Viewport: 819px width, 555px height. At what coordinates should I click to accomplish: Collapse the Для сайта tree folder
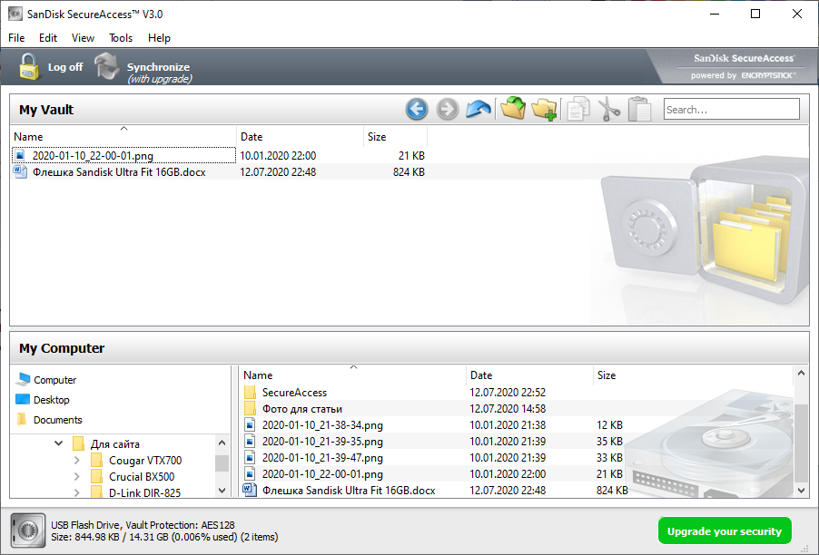tap(58, 443)
